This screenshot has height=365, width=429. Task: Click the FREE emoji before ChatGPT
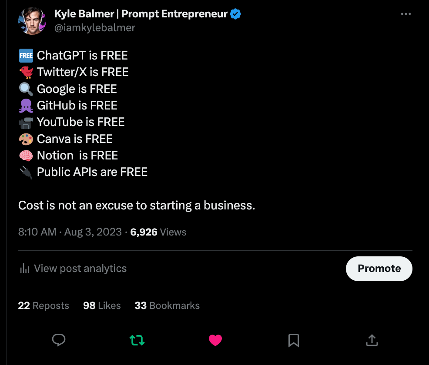tap(26, 56)
